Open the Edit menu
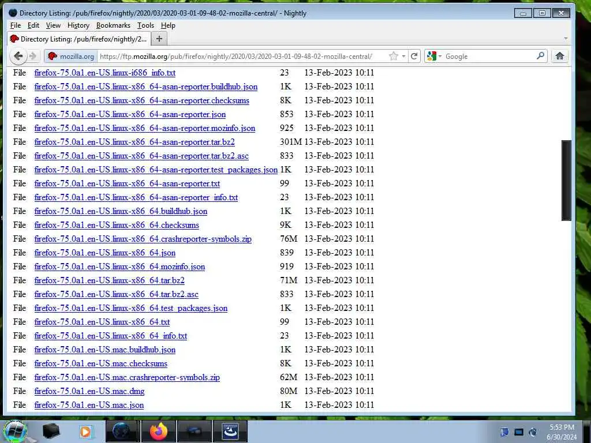 (33, 25)
